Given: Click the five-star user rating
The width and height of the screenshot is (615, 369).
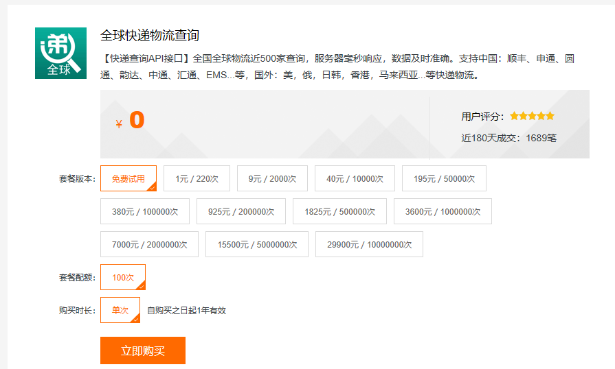Looking at the screenshot, I should pyautogui.click(x=532, y=116).
